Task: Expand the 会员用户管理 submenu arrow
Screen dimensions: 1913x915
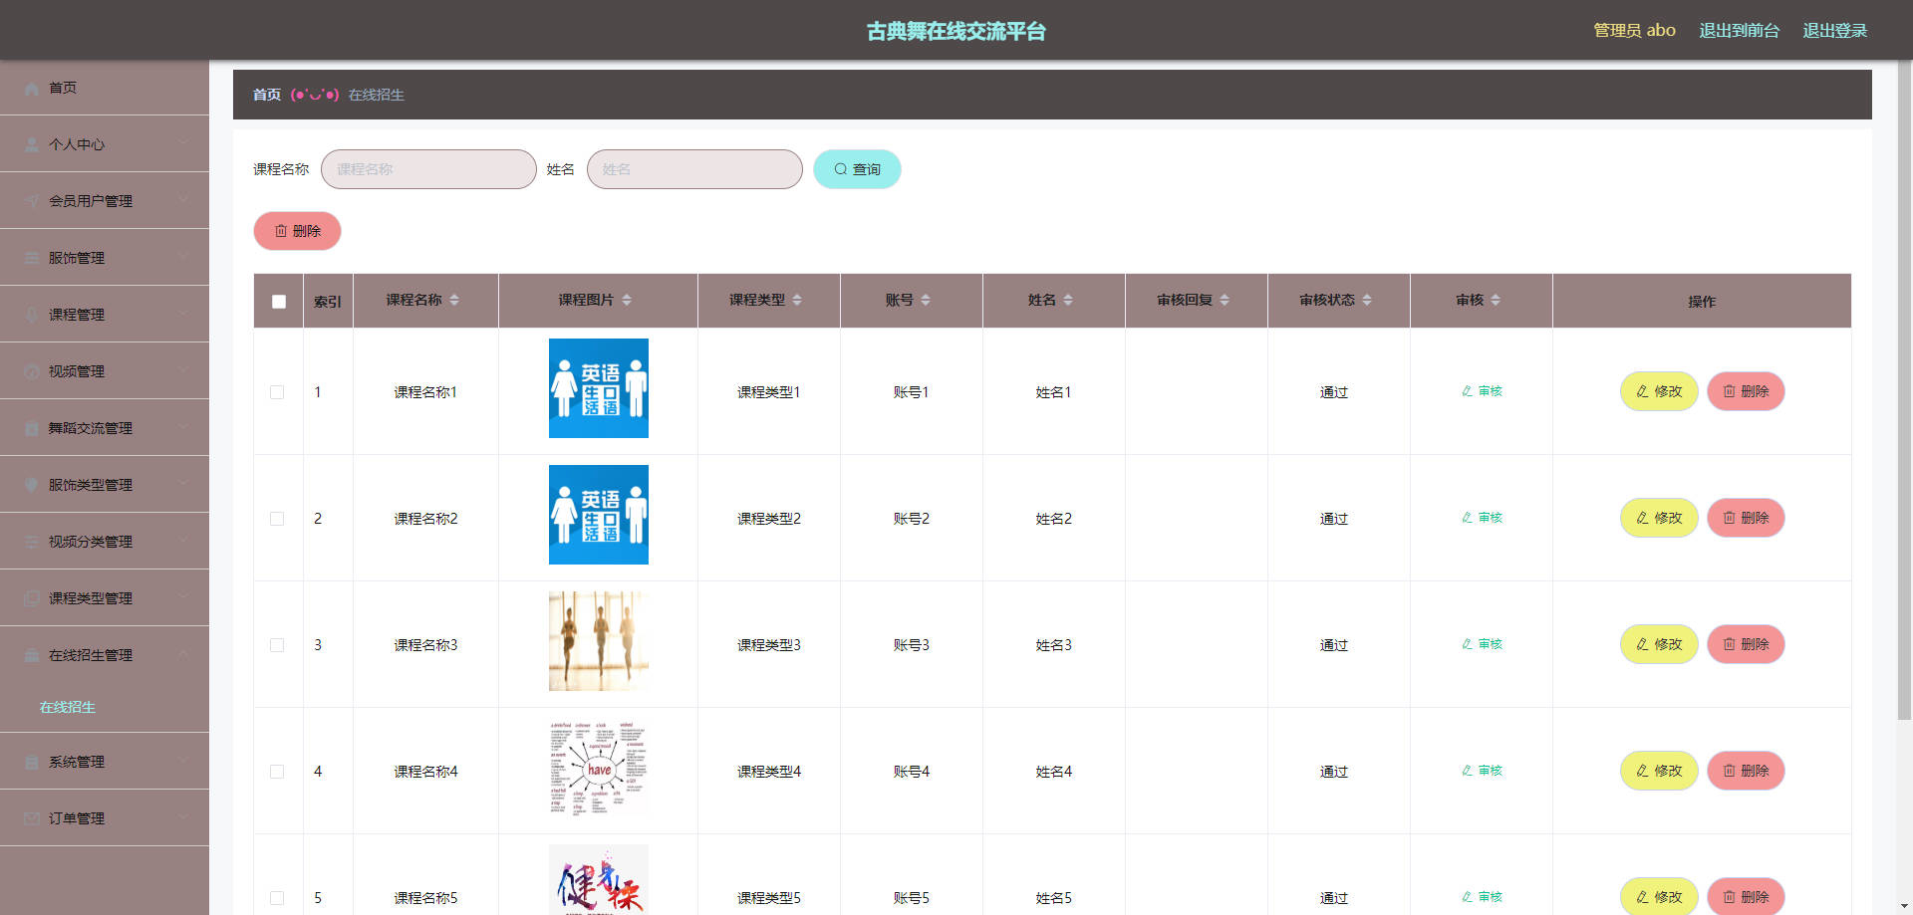Action: pos(183,200)
